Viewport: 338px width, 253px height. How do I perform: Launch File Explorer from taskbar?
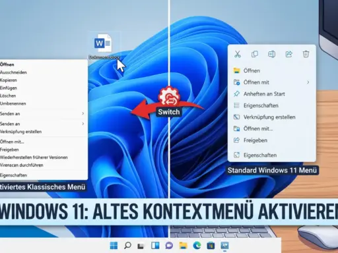point(183,245)
